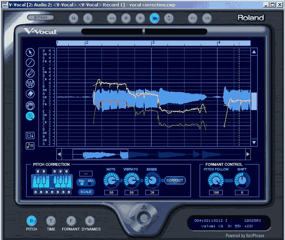Click the Rewind transport button
Screen dimensions: 285x240
coord(112,18)
